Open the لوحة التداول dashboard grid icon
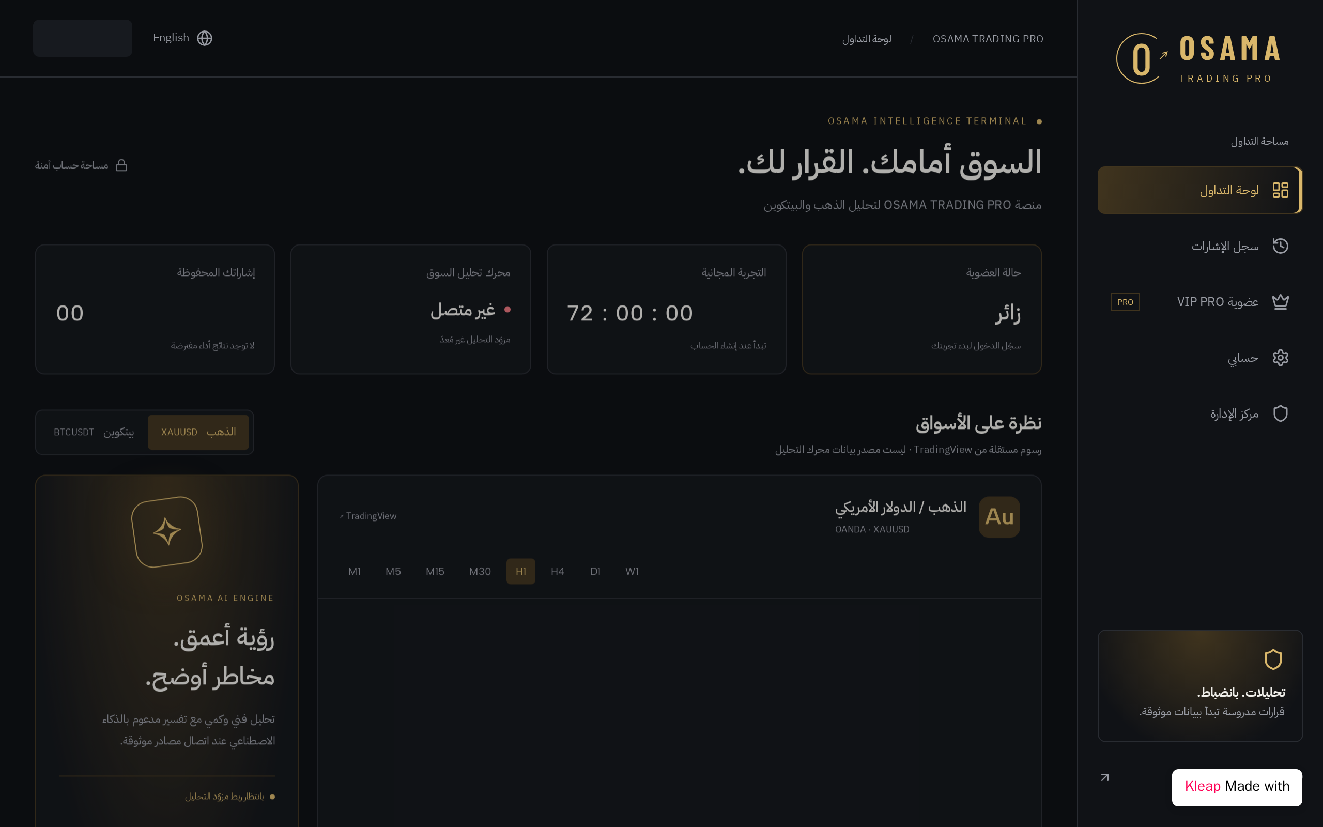Image resolution: width=1323 pixels, height=827 pixels. pos(1280,190)
